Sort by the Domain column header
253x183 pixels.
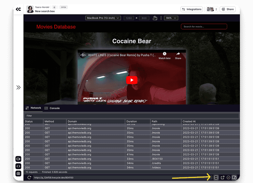pos(96,122)
